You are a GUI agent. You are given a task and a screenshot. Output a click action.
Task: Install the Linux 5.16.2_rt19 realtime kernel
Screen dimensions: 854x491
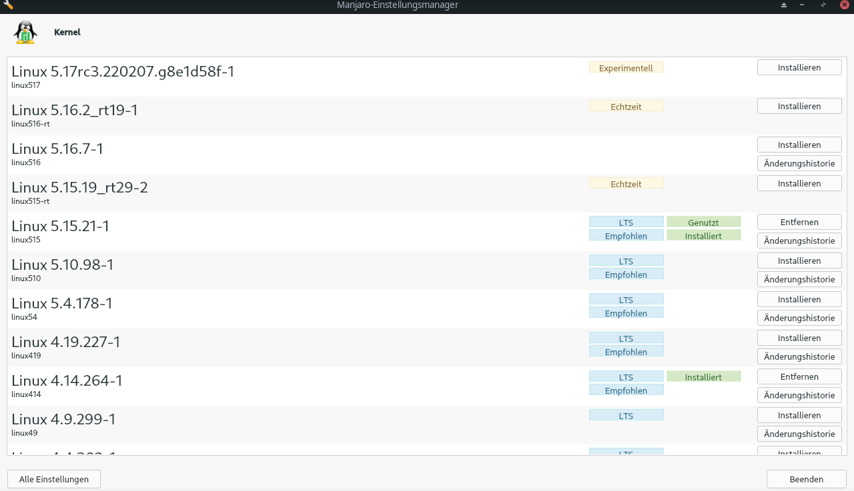coord(799,105)
